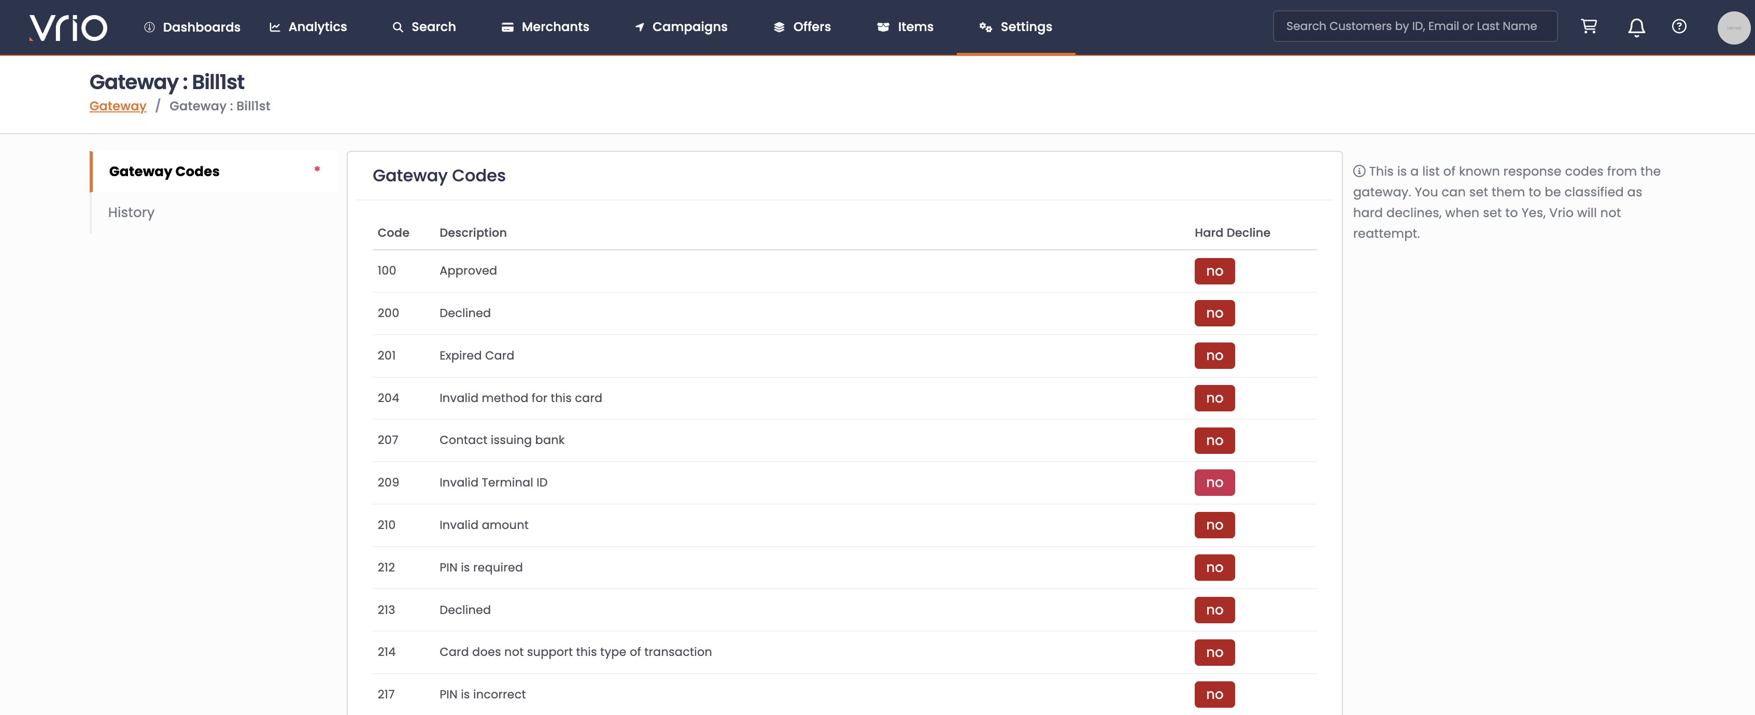The width and height of the screenshot is (1755, 715).
Task: Click the Vrio logo
Action: point(68,27)
